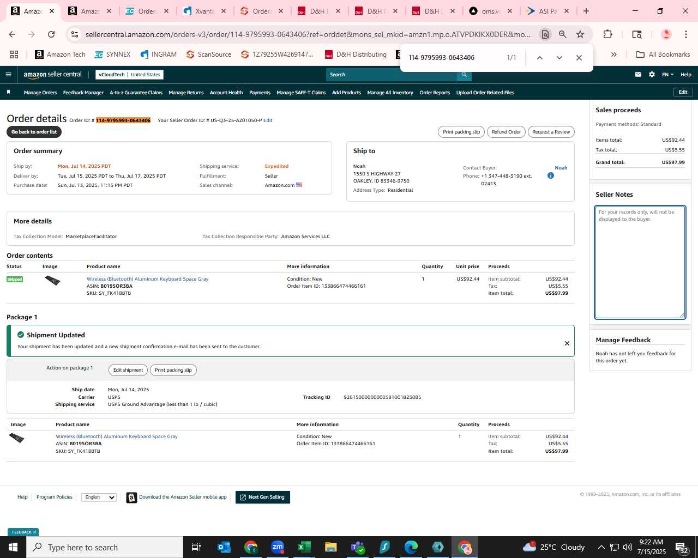Click Program Policies footer link
698x558 pixels.
[x=55, y=497]
